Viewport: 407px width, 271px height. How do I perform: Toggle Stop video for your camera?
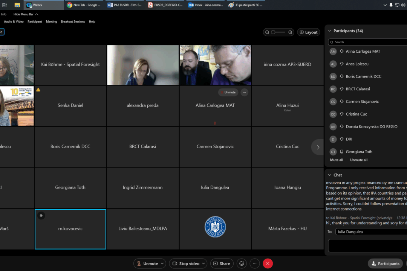[x=186, y=263]
